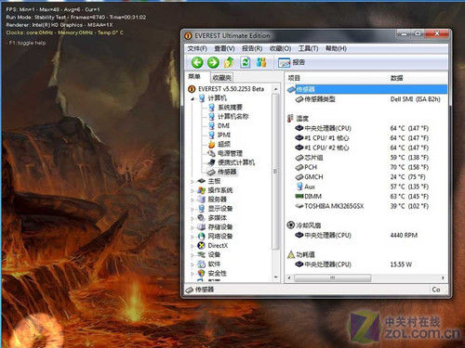Screen dimensions: 465x348
Task: Click the Up level toolbar icon
Action: (x=229, y=62)
